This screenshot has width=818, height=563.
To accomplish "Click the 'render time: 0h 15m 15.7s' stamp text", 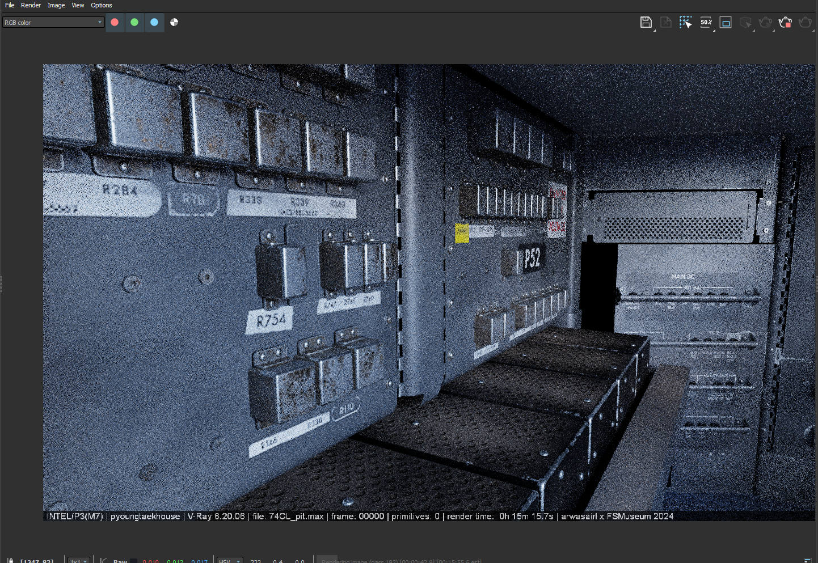I will coord(500,517).
